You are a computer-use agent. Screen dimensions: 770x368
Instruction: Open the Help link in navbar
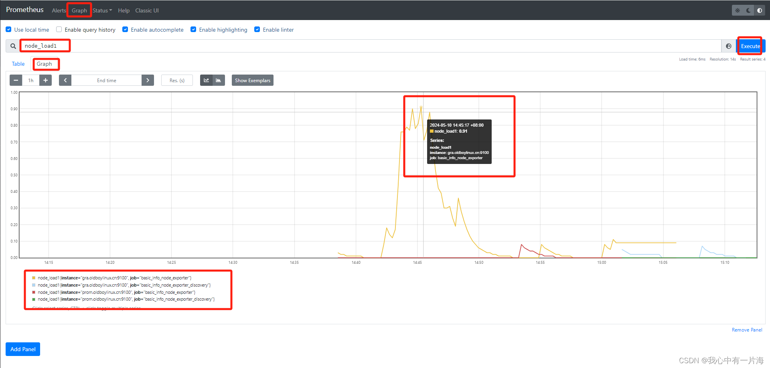(124, 10)
